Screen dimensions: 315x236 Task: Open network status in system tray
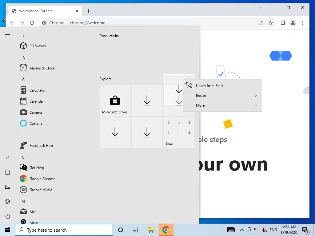[257, 230]
